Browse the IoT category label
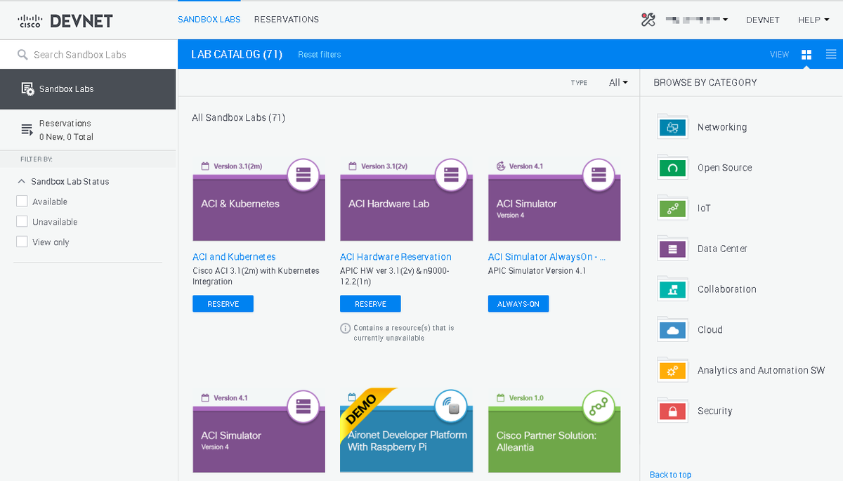This screenshot has width=843, height=481. pos(704,209)
